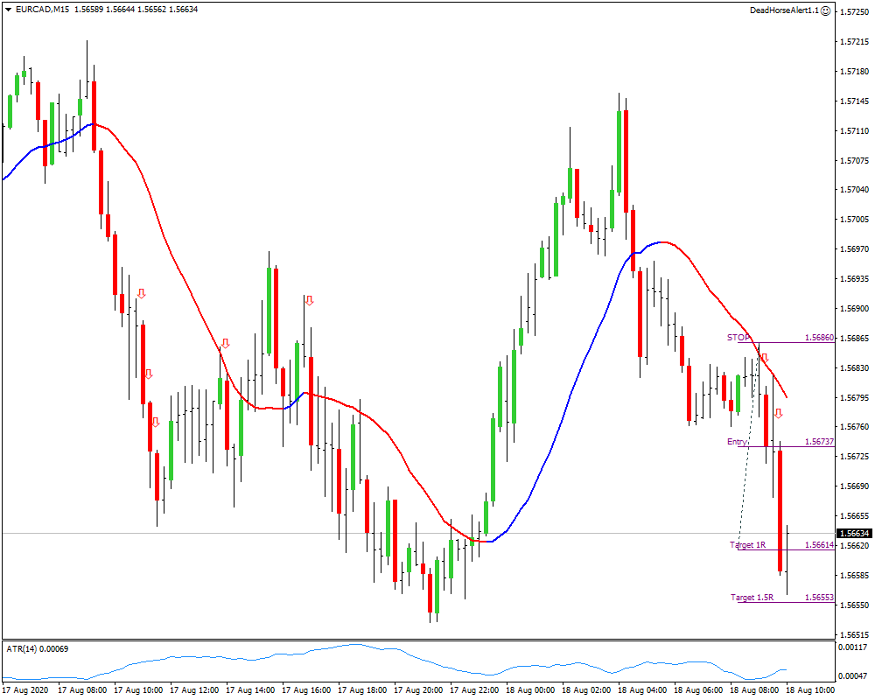Click the Entry label at 1.56737
This screenshot has width=875, height=700.
pyautogui.click(x=738, y=442)
